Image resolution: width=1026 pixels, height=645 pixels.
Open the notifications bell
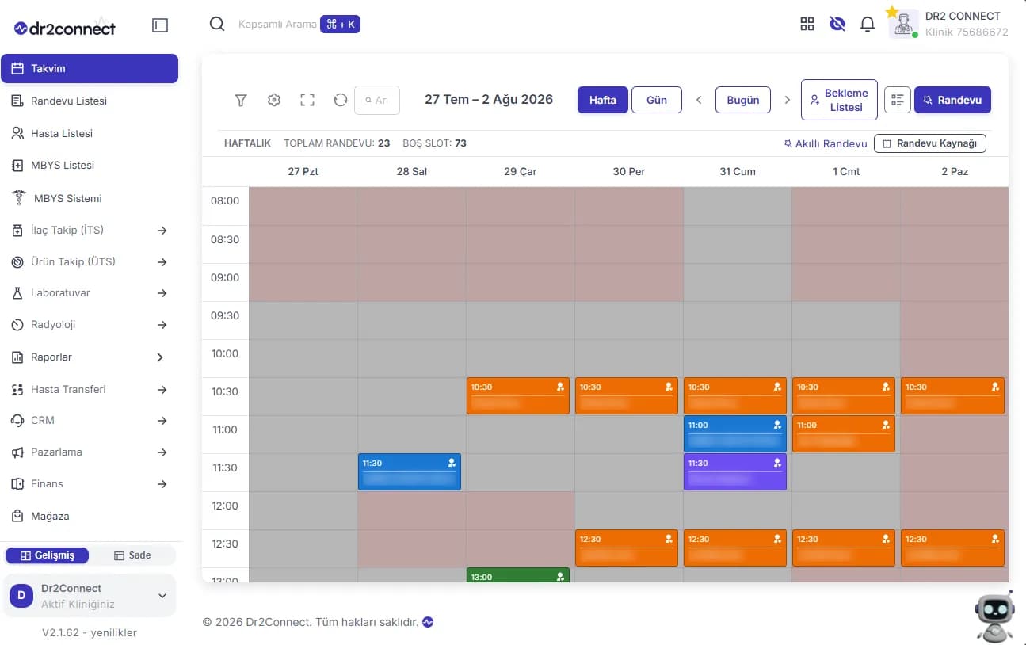868,24
